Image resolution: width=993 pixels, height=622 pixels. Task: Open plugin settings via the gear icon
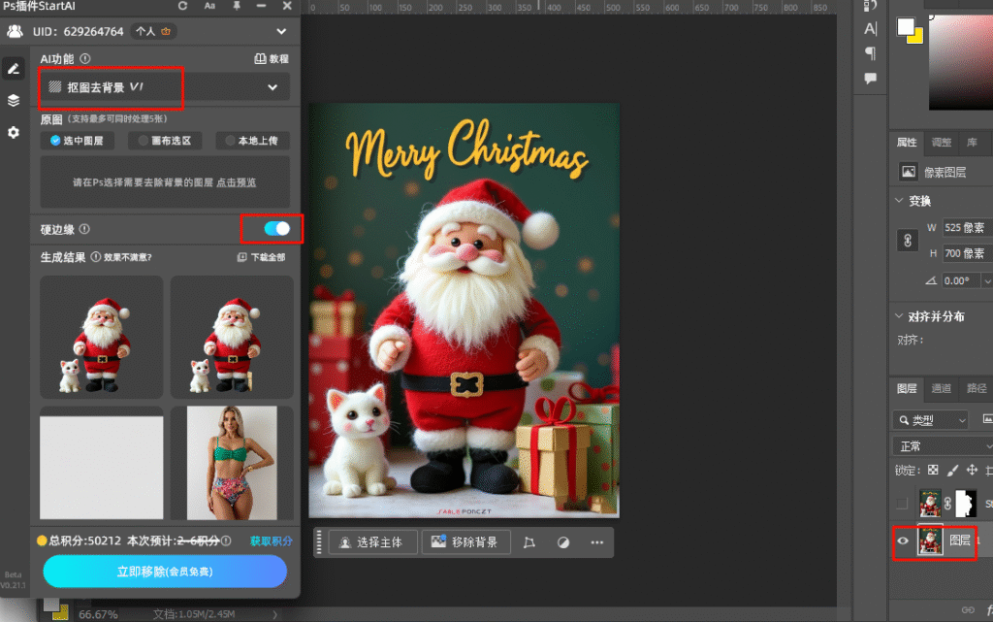click(x=14, y=133)
